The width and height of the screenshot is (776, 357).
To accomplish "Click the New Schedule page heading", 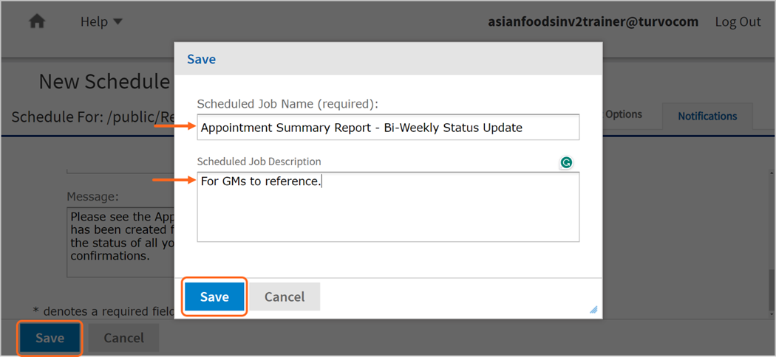I will tap(104, 81).
